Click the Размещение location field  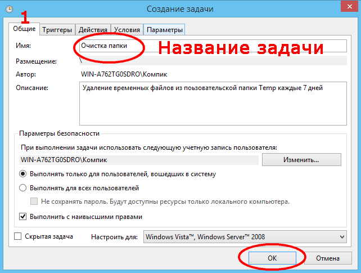click(213, 61)
